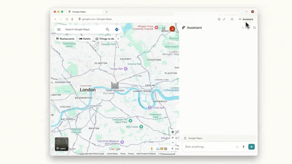This screenshot has width=292, height=164.
Task: Click the Assistant voice microphone icon
Action: 243,147
